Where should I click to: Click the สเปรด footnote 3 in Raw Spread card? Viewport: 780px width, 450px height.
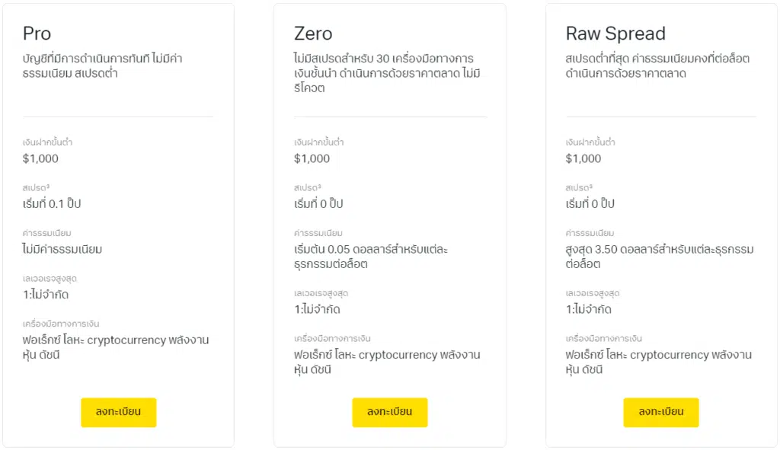590,186
